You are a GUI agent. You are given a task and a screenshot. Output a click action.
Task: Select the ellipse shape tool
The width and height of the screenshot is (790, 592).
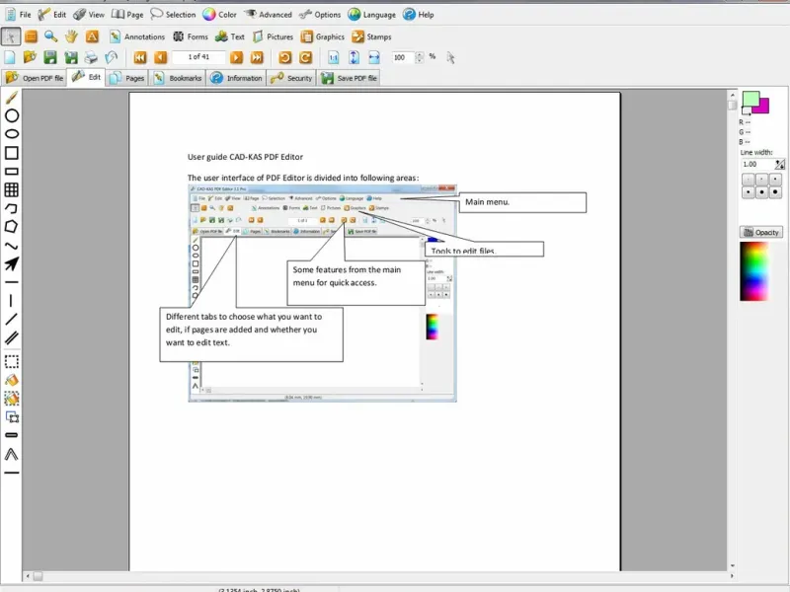click(x=12, y=134)
